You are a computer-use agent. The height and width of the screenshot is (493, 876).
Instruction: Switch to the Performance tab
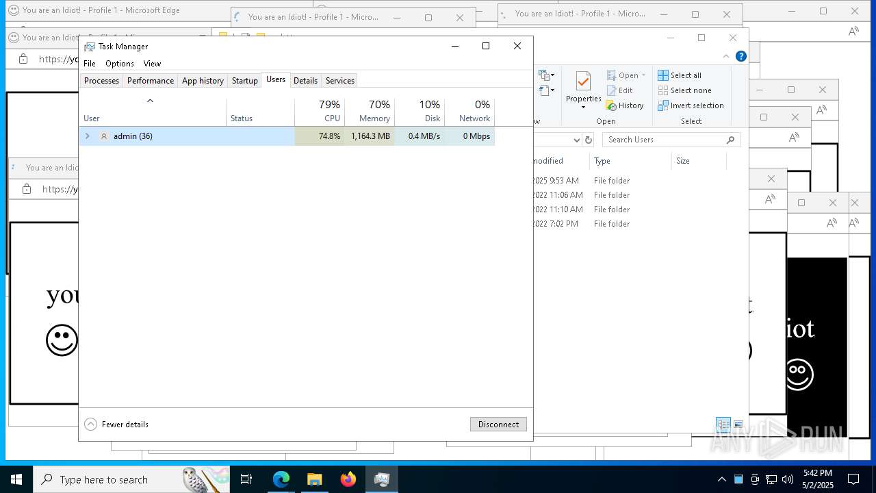click(151, 81)
